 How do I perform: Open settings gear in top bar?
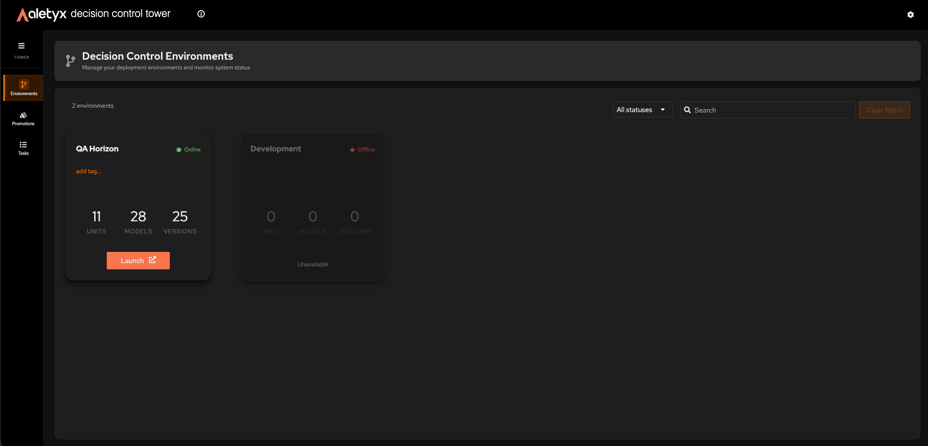pyautogui.click(x=911, y=15)
